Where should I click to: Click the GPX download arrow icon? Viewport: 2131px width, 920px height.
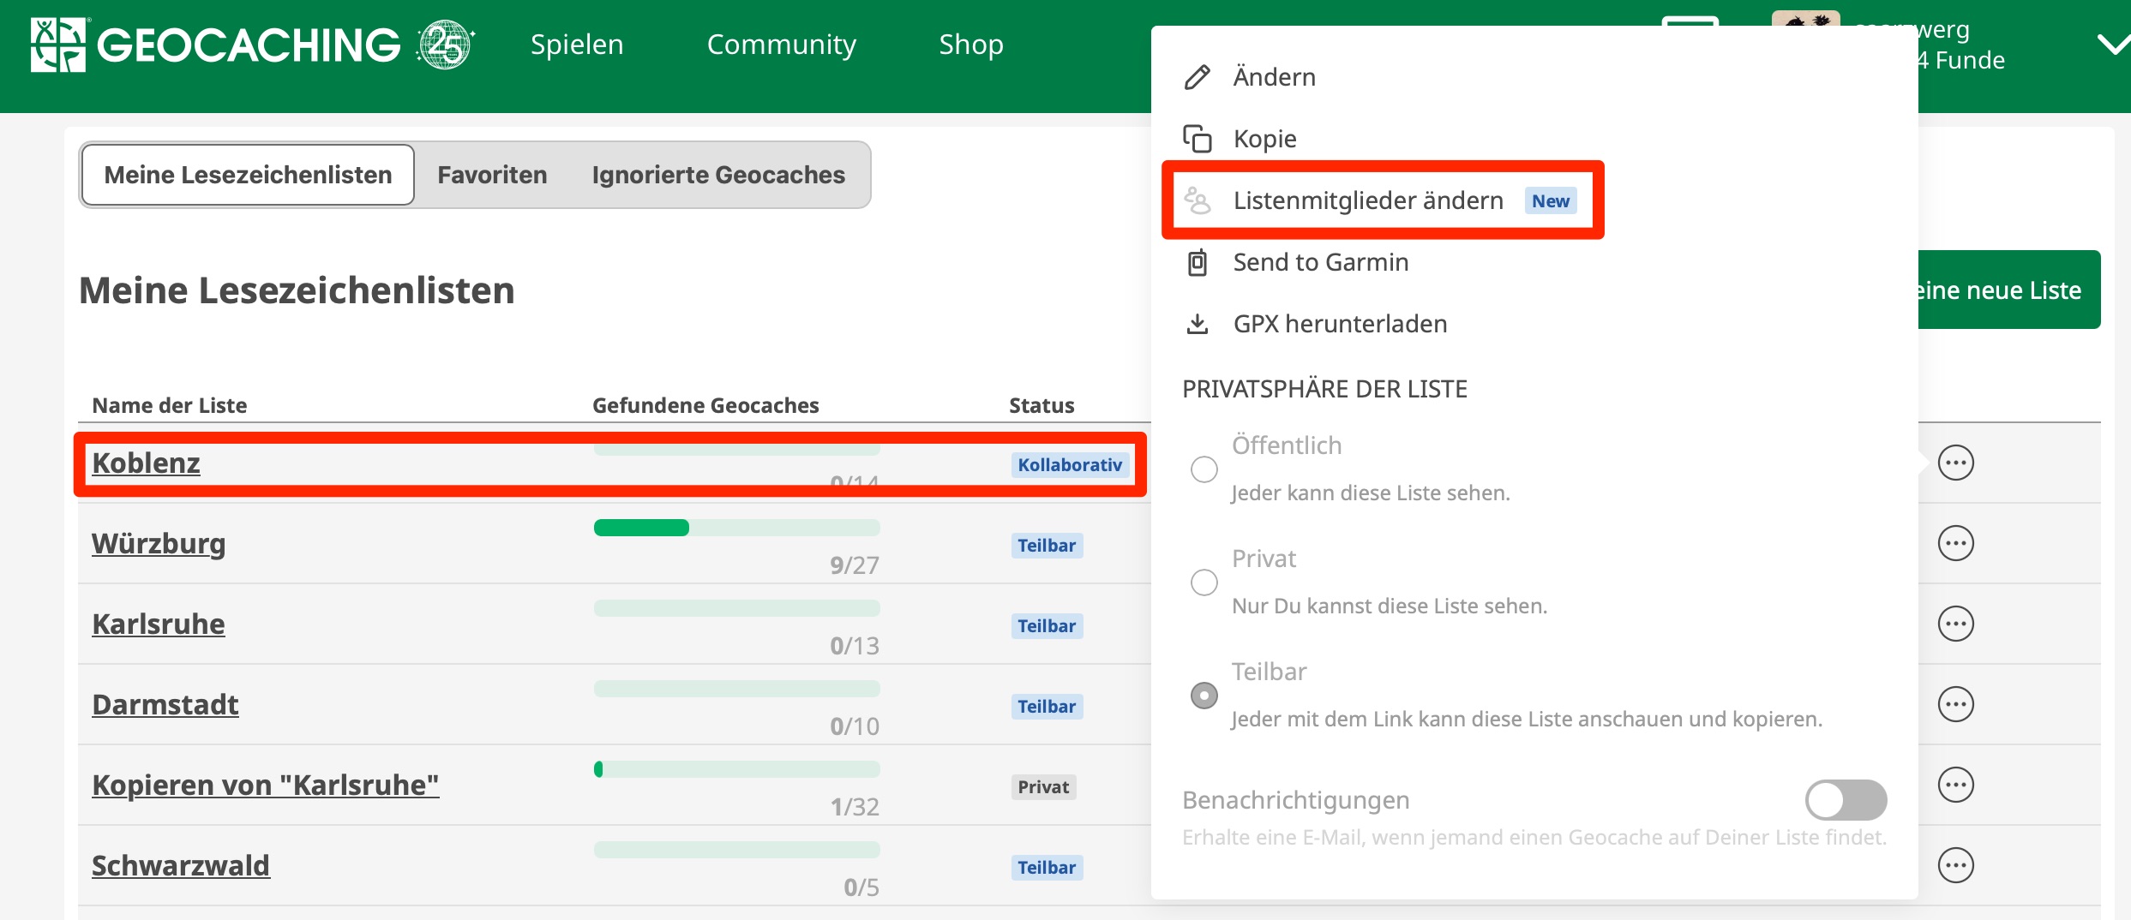1198,324
